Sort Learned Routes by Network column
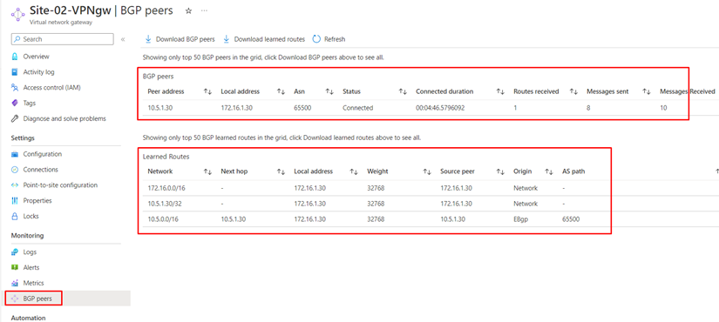This screenshot has height=322, width=719. [207, 171]
